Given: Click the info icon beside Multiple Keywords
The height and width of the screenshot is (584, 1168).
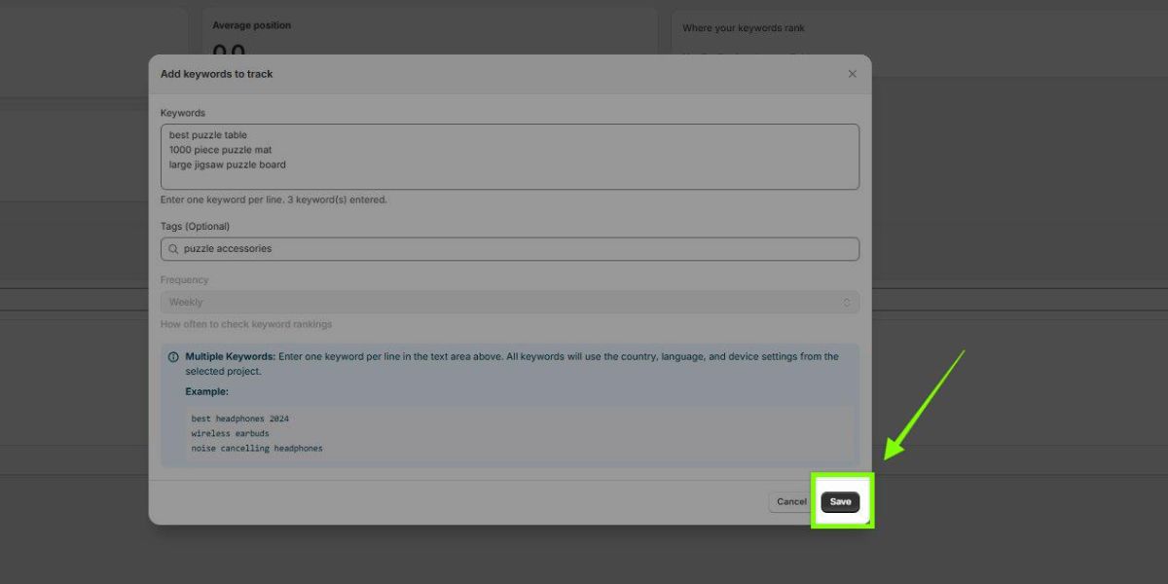Looking at the screenshot, I should pos(173,357).
